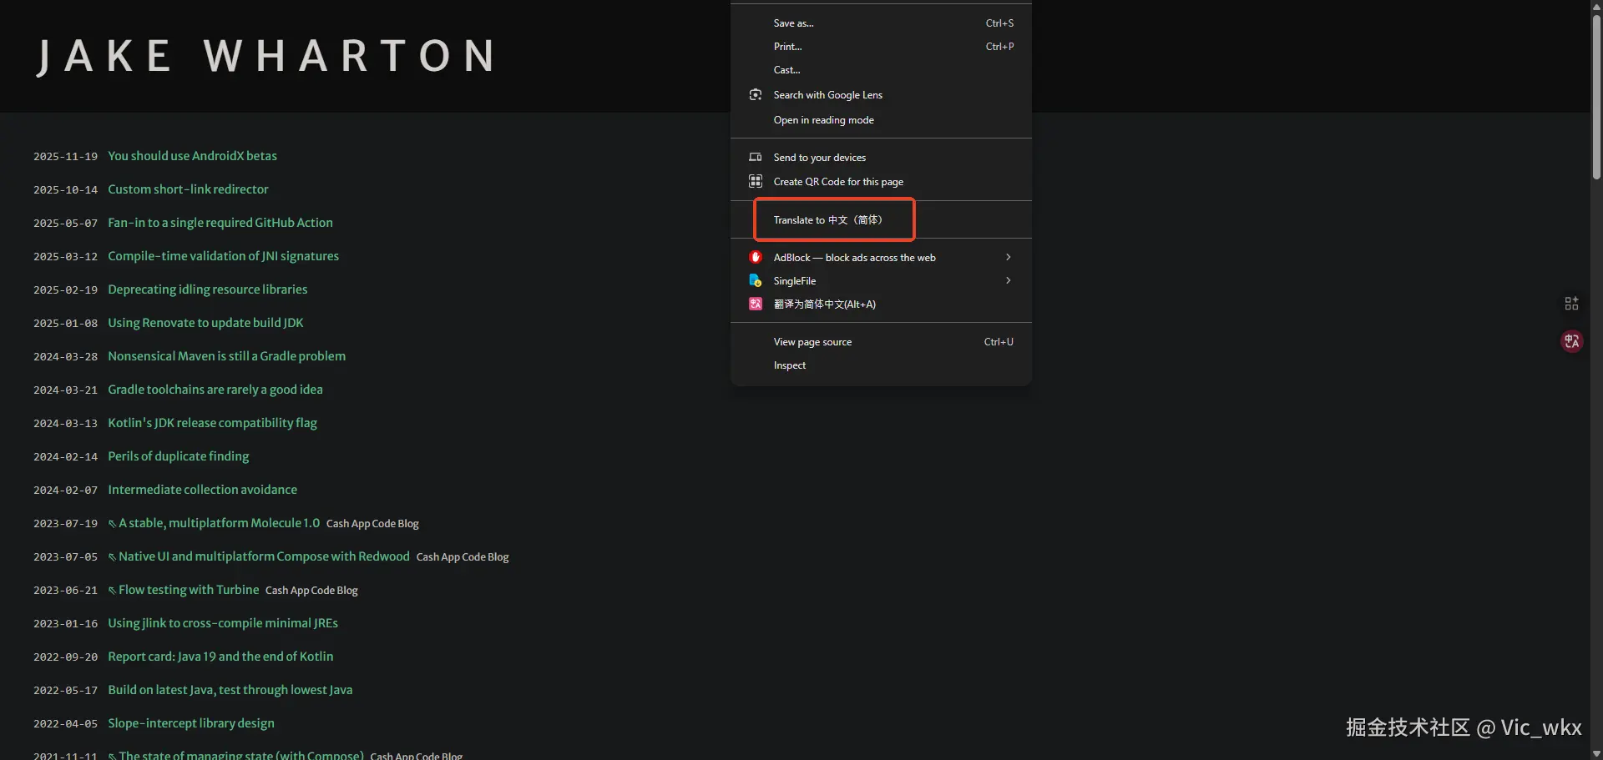The width and height of the screenshot is (1603, 760).
Task: Open 'Kotlin's JDK release compatibility flag'
Action: click(212, 423)
